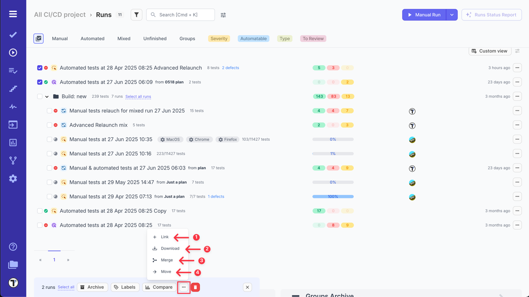Viewport: 529px width, 297px height.
Task: Open the 2 defects link for Advanced Relaunch
Action: [x=230, y=68]
